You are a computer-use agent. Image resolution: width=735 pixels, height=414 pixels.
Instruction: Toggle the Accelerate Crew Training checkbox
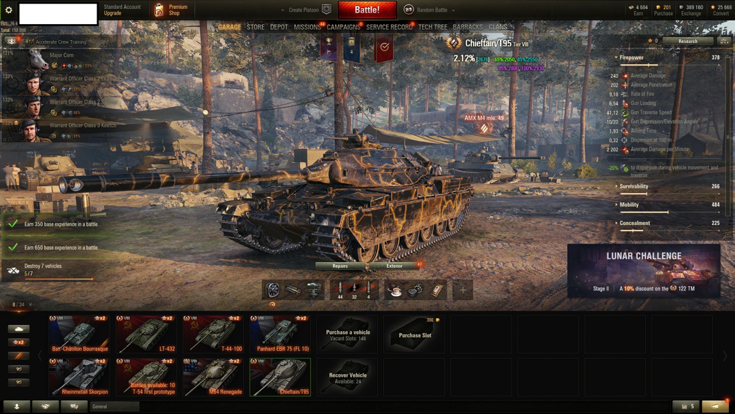(30, 41)
